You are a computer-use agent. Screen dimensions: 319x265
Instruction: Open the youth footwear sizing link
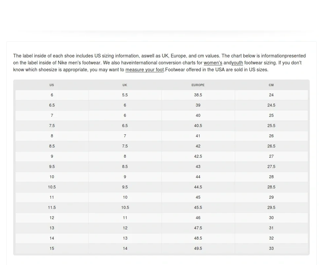(237, 63)
